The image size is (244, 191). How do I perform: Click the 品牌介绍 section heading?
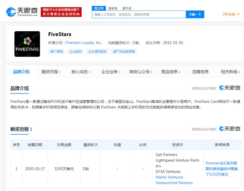pyautogui.click(x=20, y=89)
